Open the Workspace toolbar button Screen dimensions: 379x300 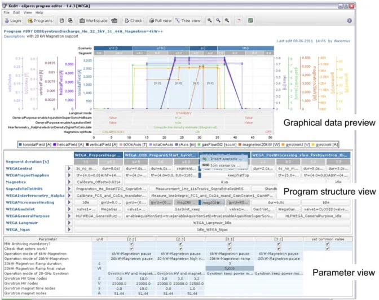(94, 20)
